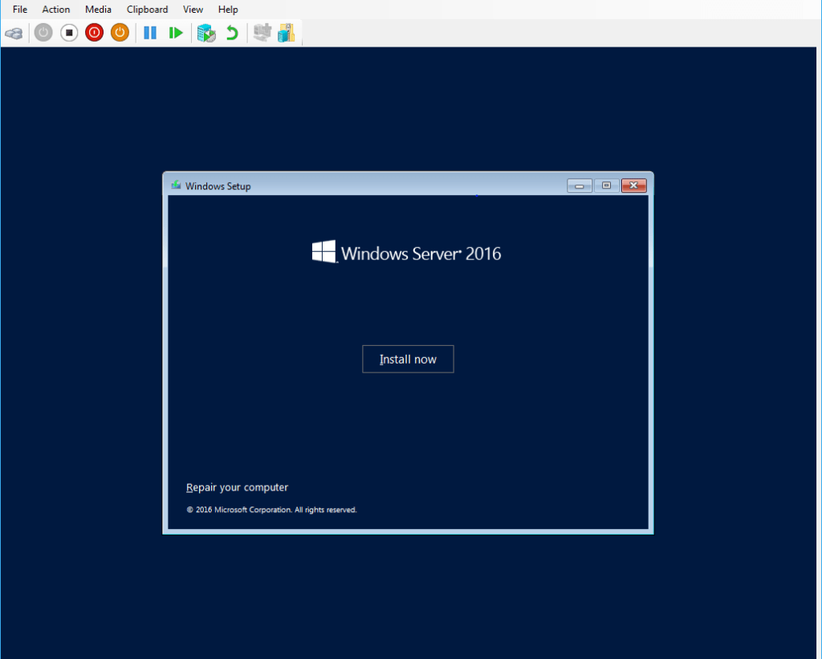Screen dimensions: 822x659
Task: Maximize the Windows Setup dialog
Action: pos(607,185)
